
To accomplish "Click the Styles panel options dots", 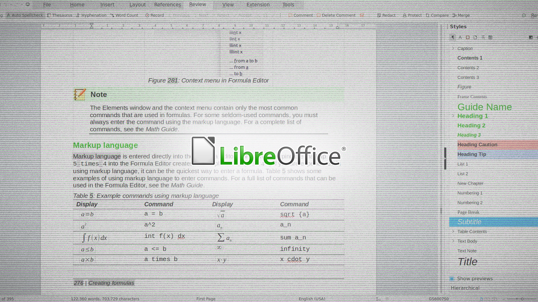I will [x=448, y=27].
